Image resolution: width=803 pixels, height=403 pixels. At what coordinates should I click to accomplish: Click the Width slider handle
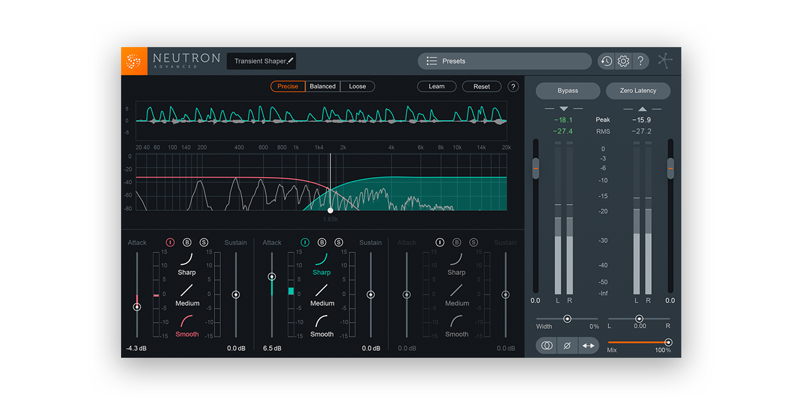tap(567, 319)
